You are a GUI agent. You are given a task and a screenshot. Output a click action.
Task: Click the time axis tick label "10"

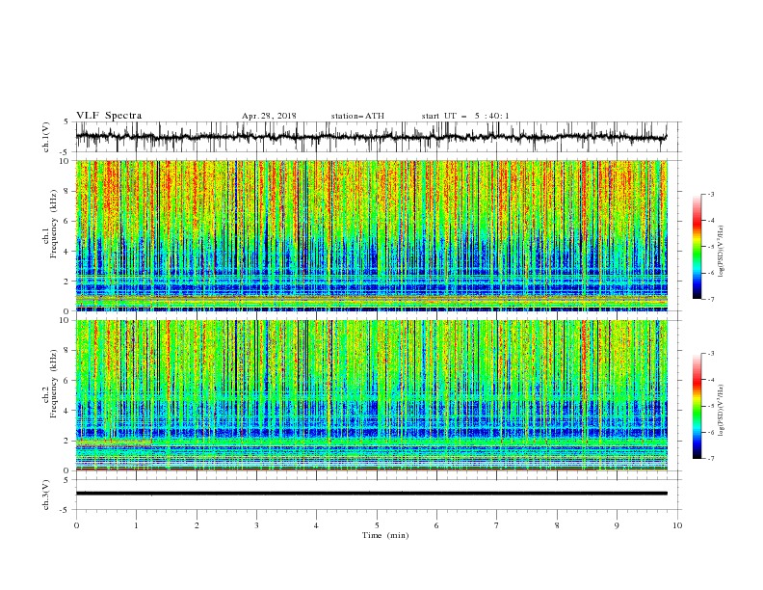(677, 525)
